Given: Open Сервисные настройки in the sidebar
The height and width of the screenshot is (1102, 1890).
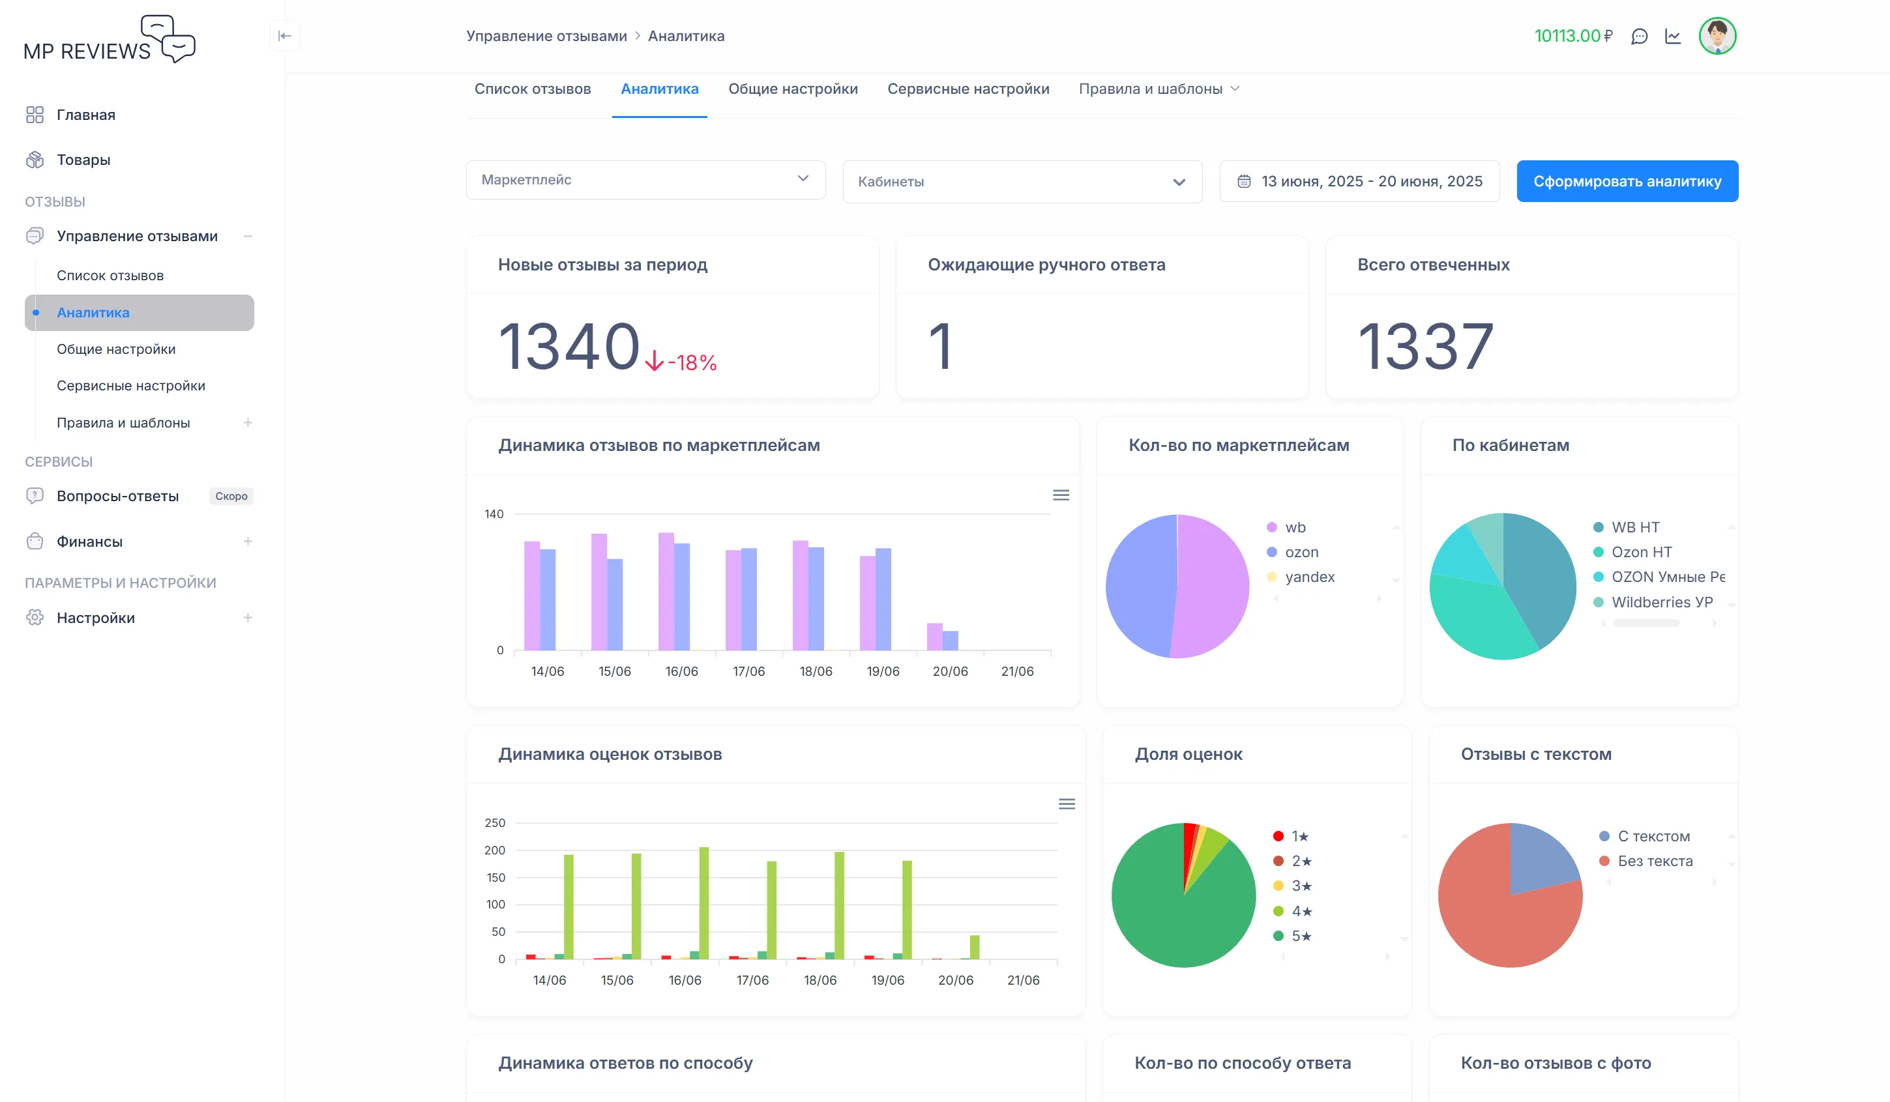Looking at the screenshot, I should [131, 385].
